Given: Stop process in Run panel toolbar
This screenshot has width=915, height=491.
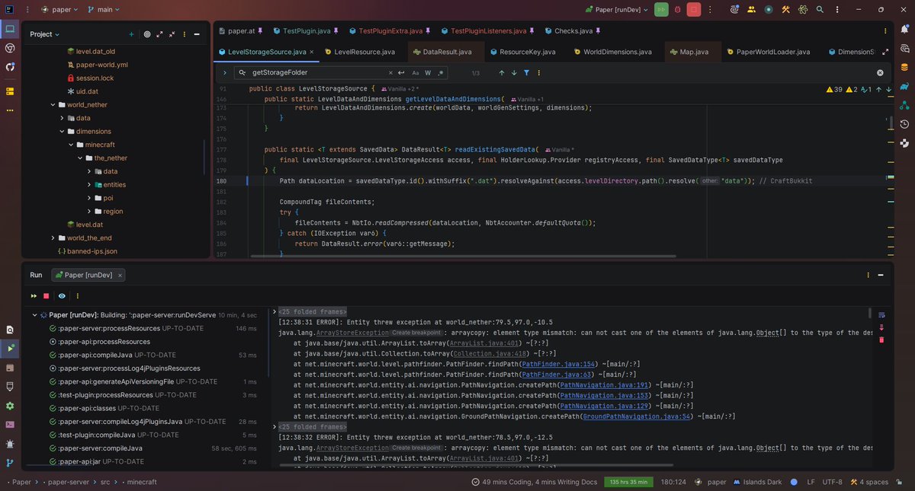Looking at the screenshot, I should 47,295.
